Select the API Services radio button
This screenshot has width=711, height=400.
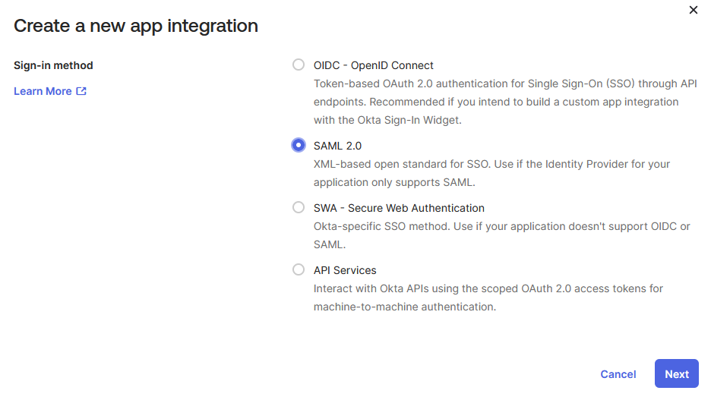(x=299, y=270)
